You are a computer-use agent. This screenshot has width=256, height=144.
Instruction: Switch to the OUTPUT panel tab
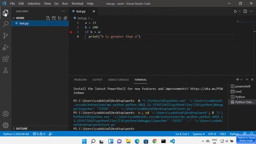(x=98, y=80)
